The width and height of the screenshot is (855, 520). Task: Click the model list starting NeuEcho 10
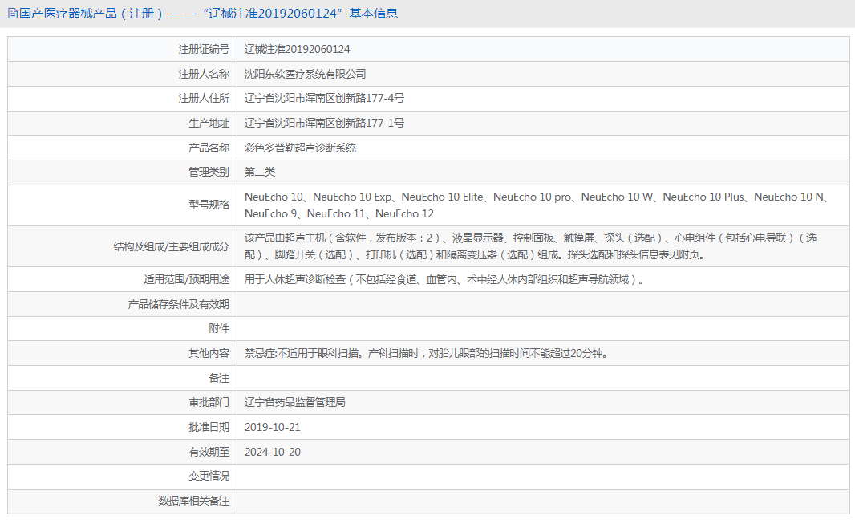point(537,205)
